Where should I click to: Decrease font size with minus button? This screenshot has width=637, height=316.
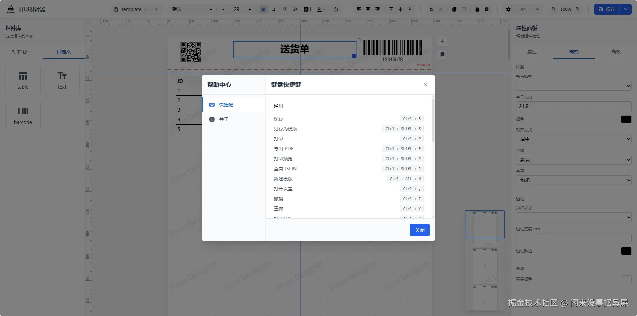click(x=223, y=9)
